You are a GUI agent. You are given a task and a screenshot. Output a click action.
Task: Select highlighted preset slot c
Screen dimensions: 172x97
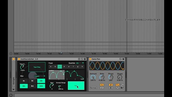click(x=60, y=67)
